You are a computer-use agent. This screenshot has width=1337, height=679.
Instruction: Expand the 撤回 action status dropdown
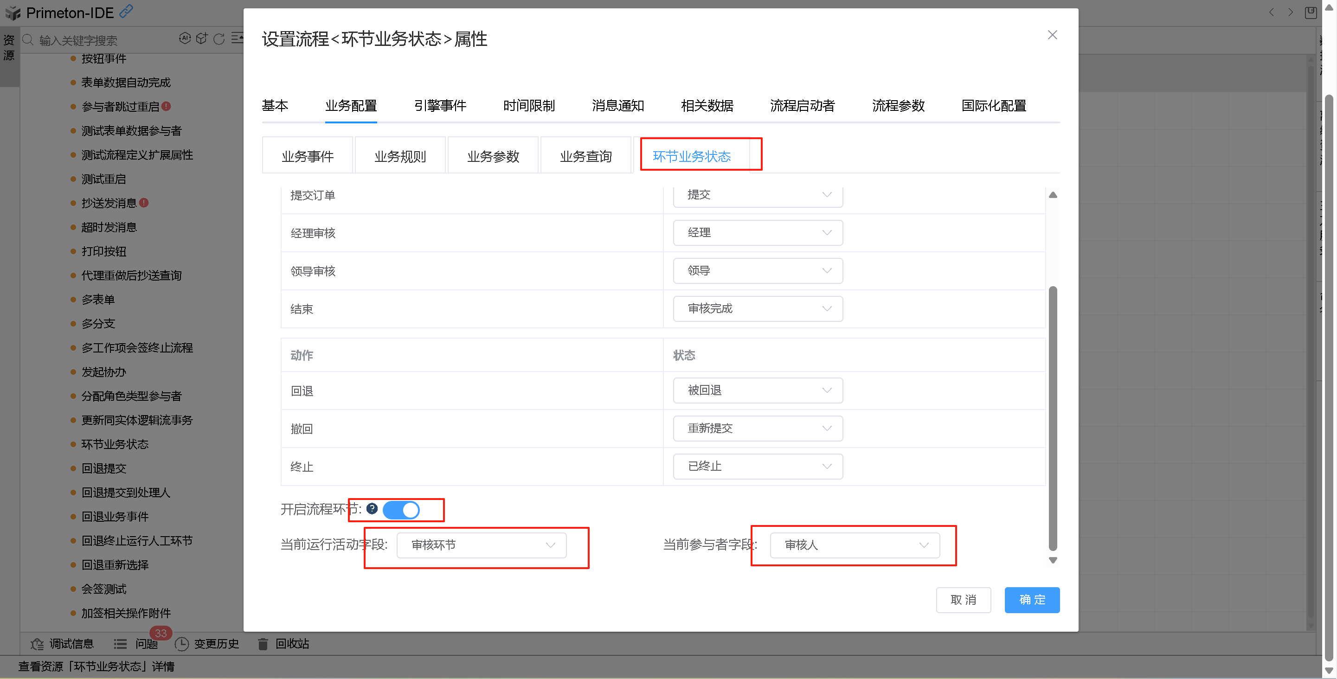point(757,428)
